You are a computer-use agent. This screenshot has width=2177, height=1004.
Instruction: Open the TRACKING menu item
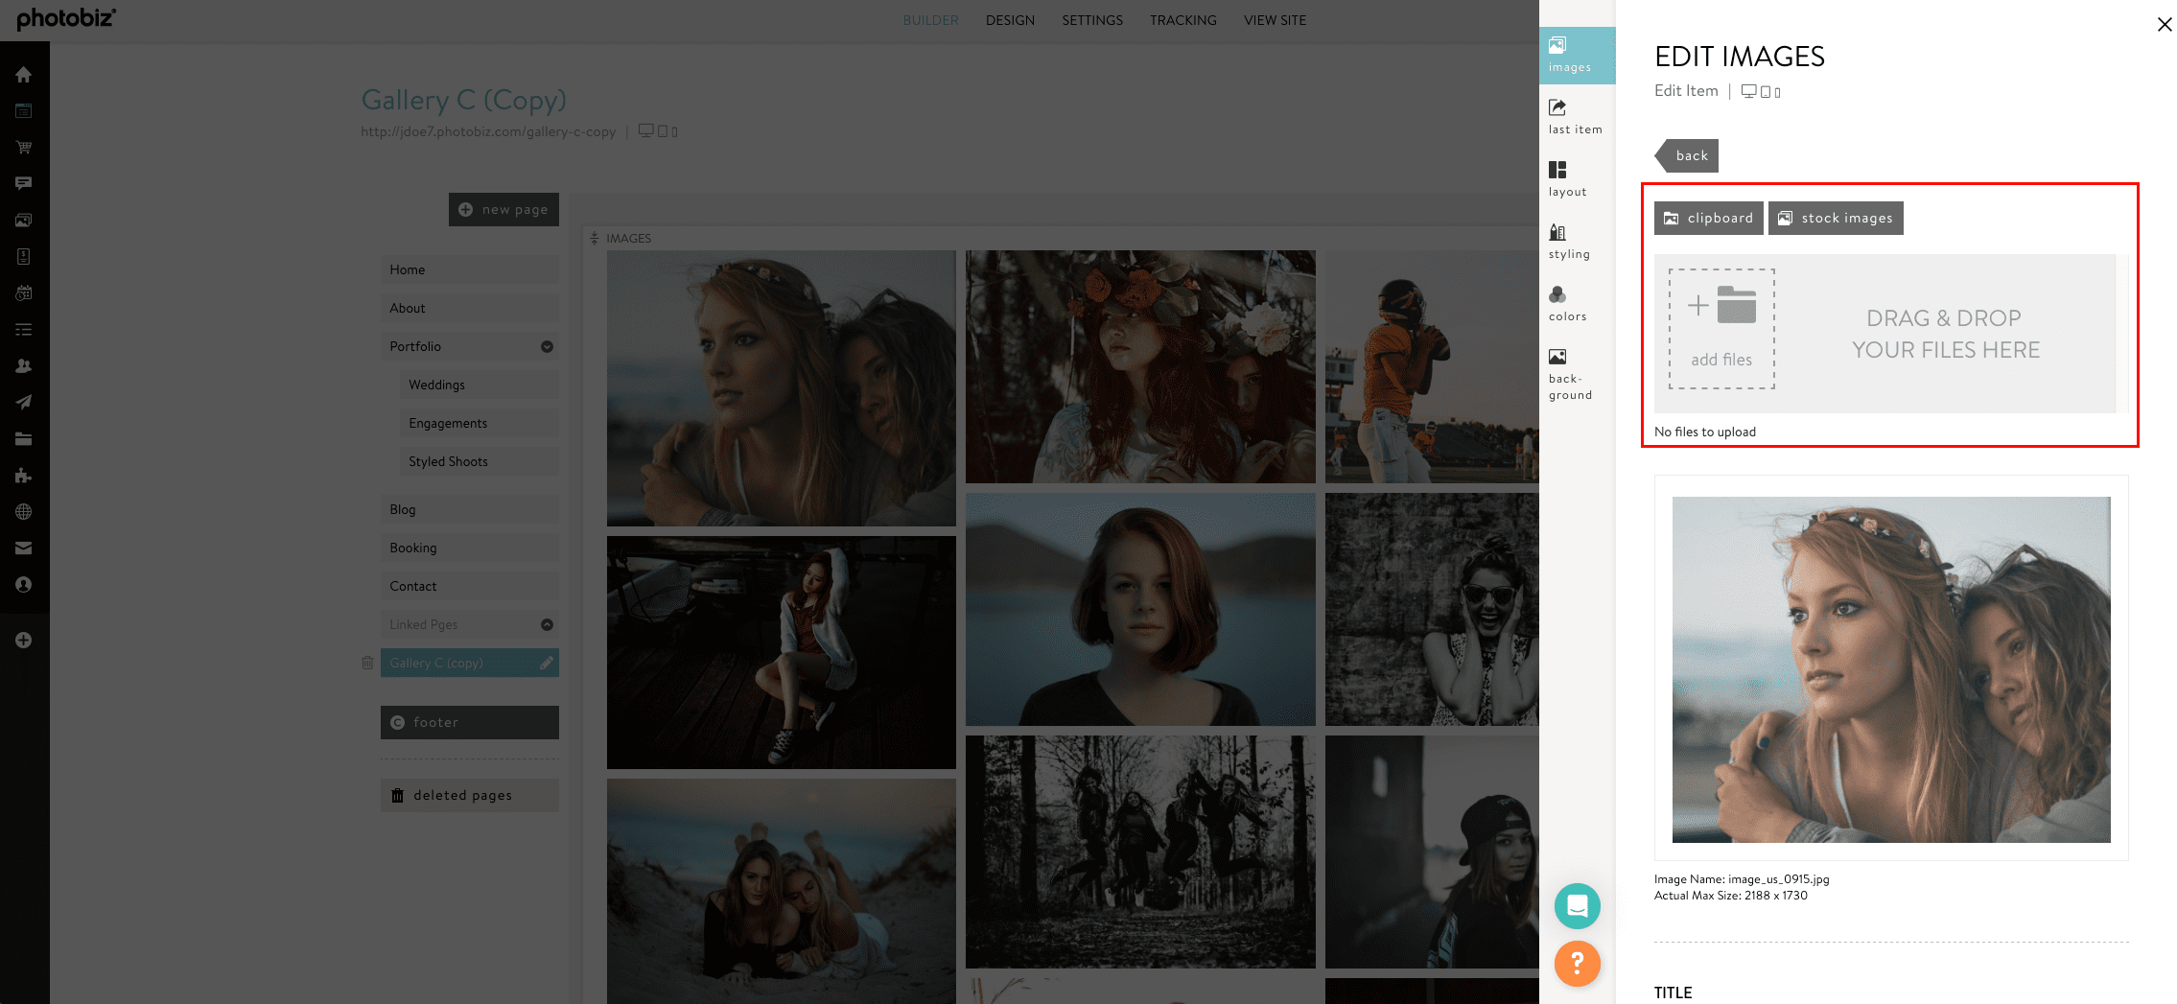pyautogui.click(x=1182, y=19)
